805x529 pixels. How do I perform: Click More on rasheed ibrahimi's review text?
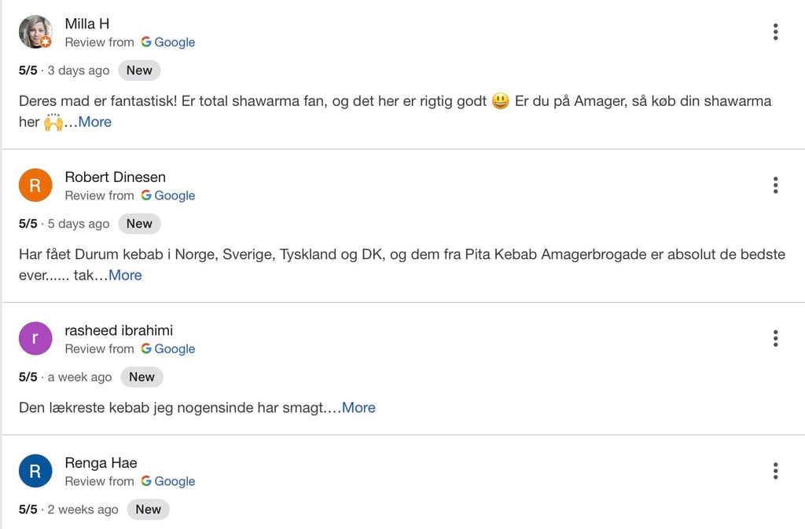[358, 407]
